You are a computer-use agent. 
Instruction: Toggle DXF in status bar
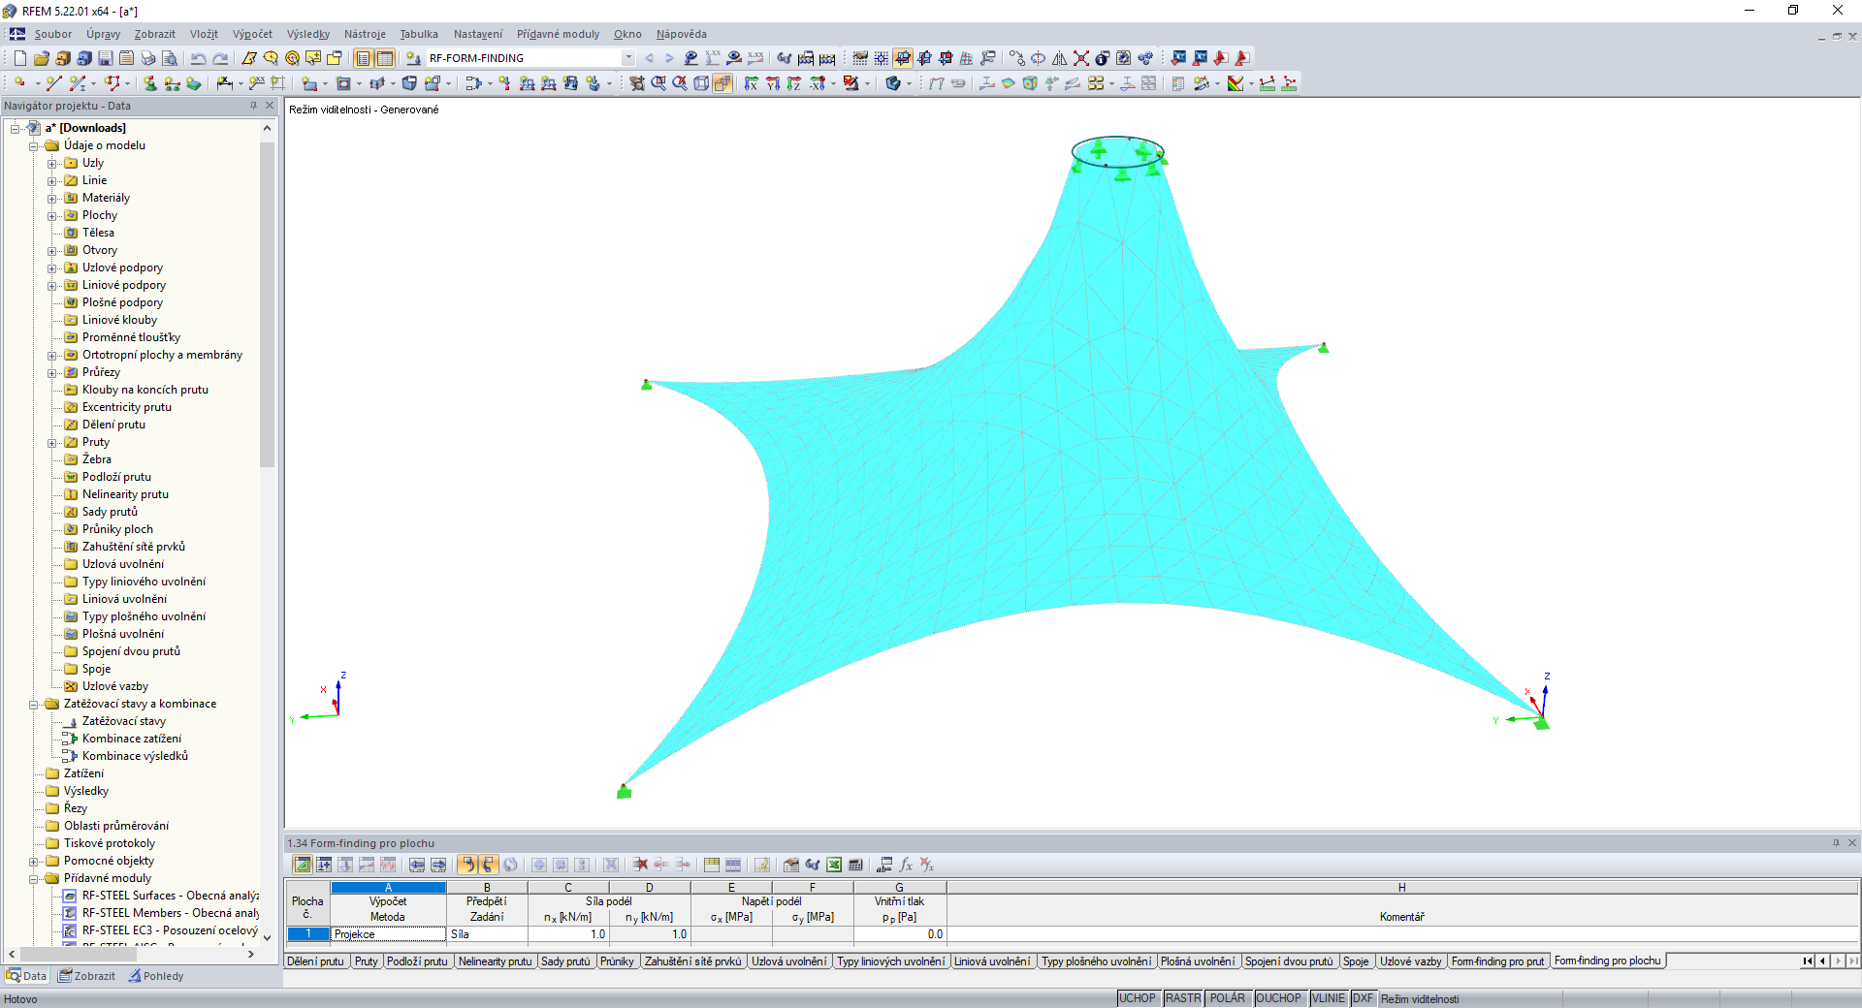(x=1364, y=998)
